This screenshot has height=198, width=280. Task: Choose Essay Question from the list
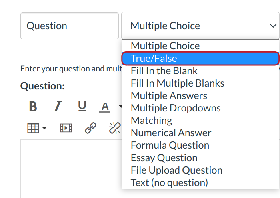click(164, 158)
